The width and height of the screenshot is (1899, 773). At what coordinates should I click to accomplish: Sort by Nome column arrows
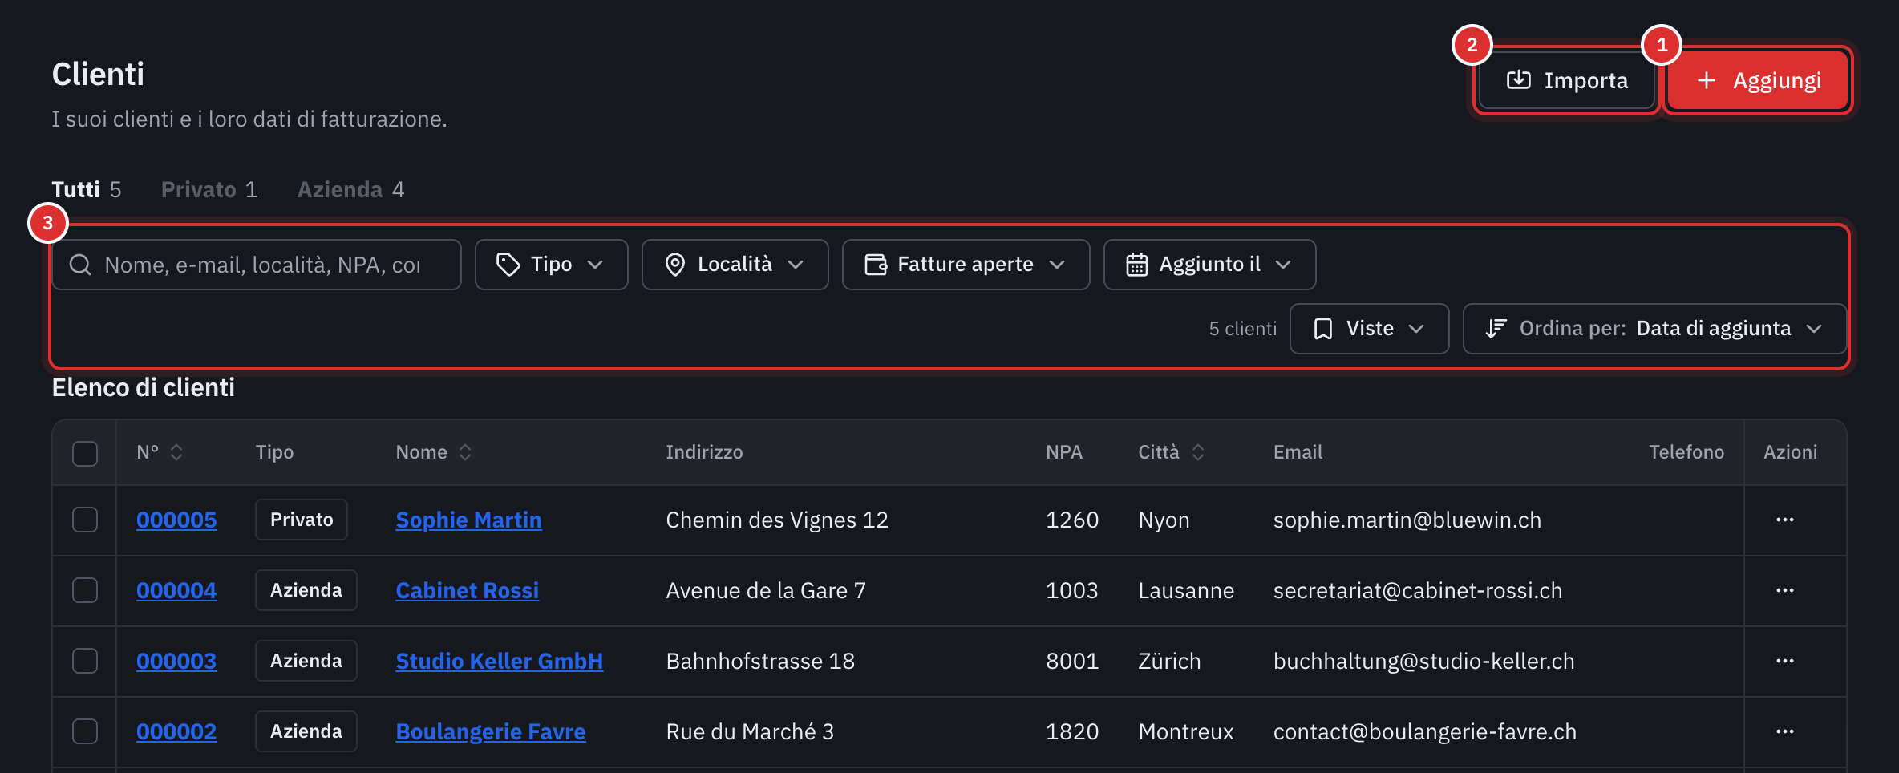pos(465,452)
